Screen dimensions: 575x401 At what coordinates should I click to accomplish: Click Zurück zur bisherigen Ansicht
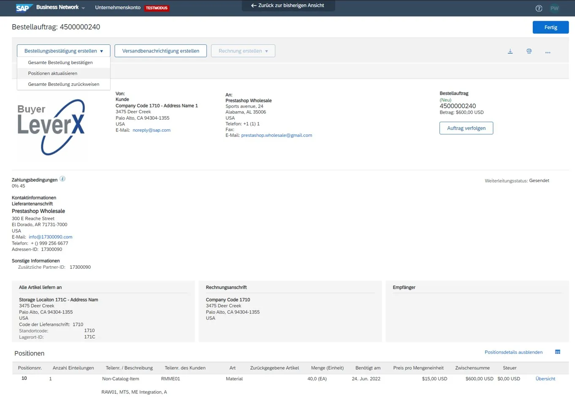coord(288,5)
